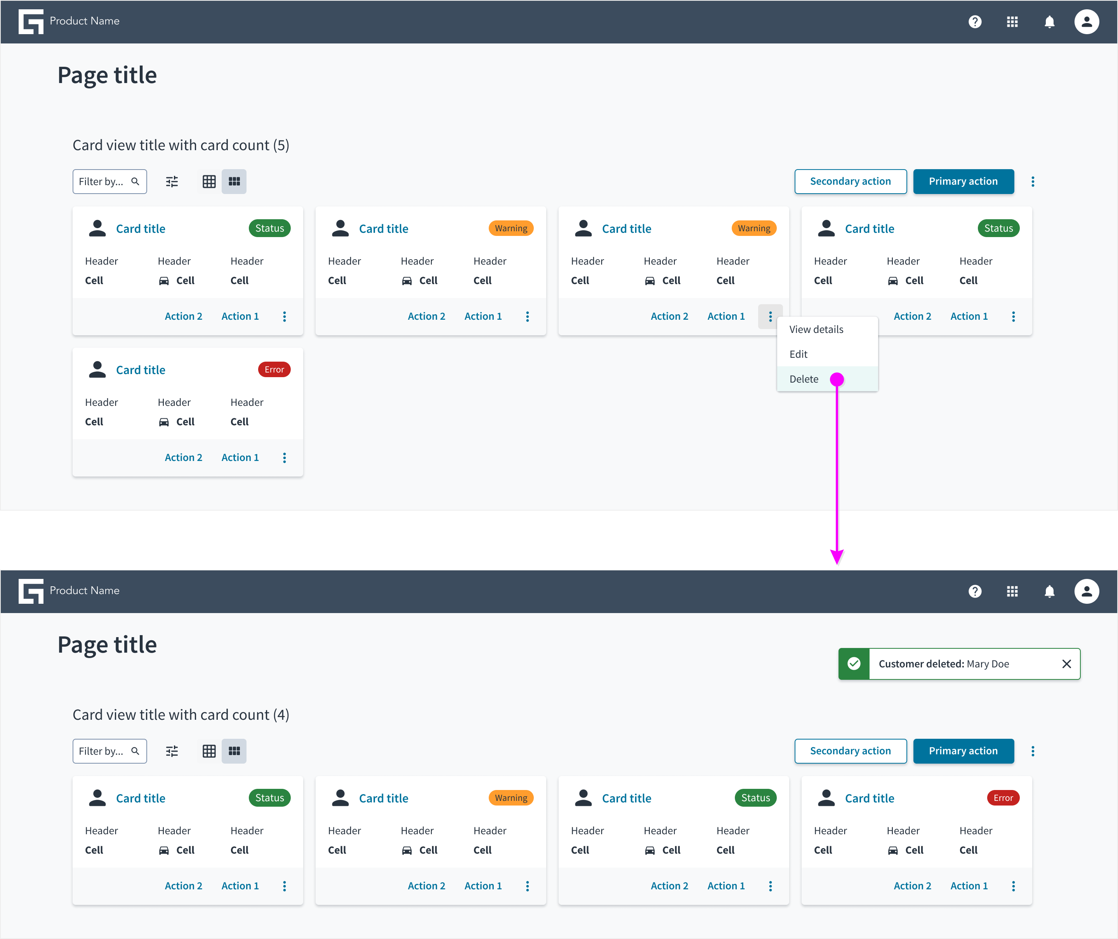Click Action 2 on the Error card, 5-card view
The width and height of the screenshot is (1118, 939).
click(x=183, y=457)
